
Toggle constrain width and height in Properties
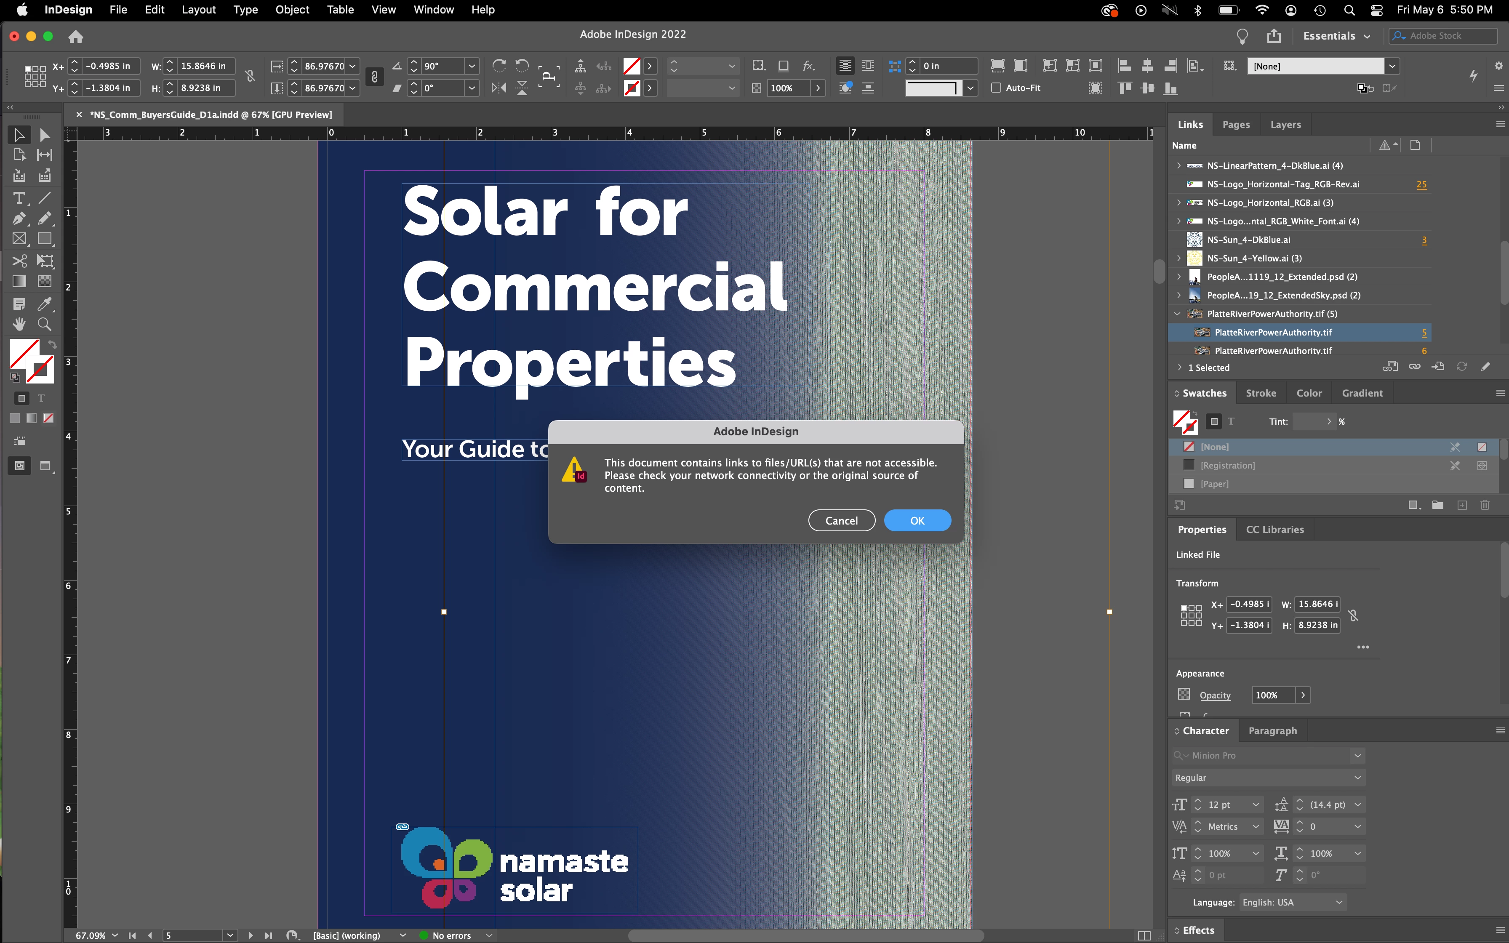pyautogui.click(x=1352, y=615)
